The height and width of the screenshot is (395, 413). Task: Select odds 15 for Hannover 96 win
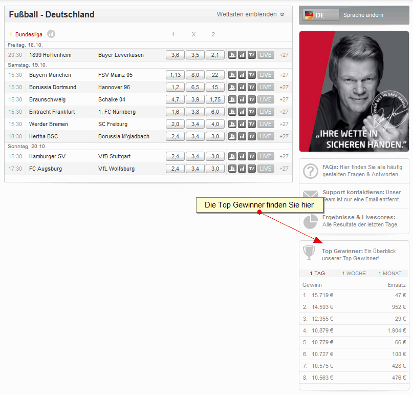tap(215, 87)
